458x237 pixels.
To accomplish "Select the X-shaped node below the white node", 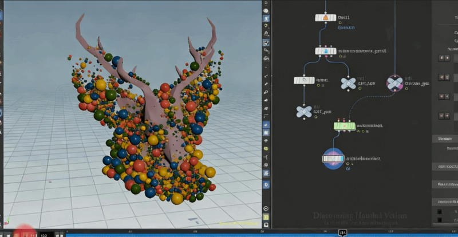I will click(304, 112).
